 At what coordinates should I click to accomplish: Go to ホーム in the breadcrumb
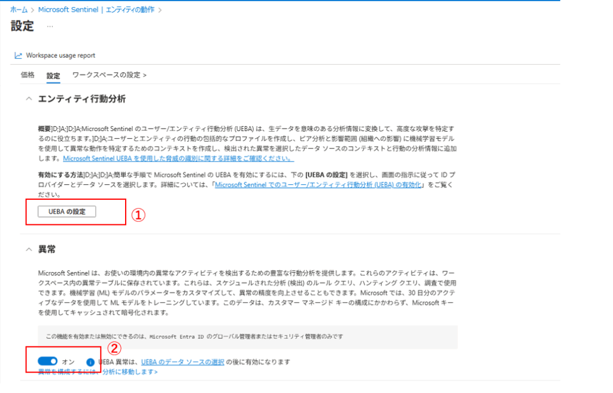click(x=19, y=10)
